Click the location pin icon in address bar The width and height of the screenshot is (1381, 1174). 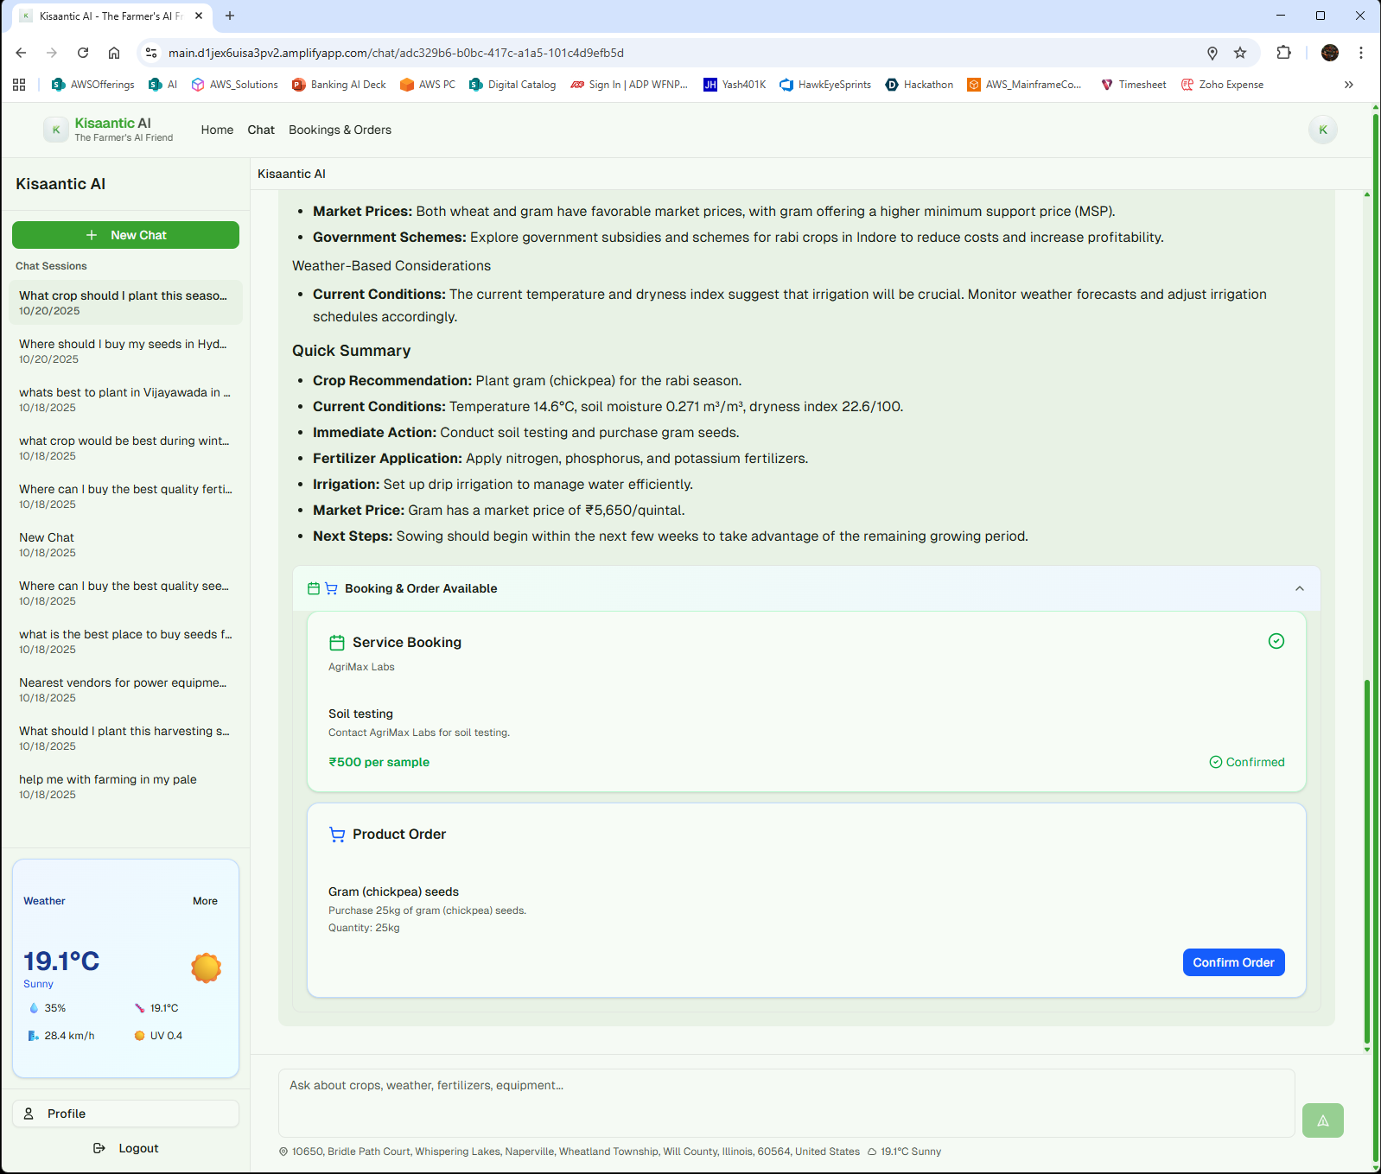tap(1212, 53)
